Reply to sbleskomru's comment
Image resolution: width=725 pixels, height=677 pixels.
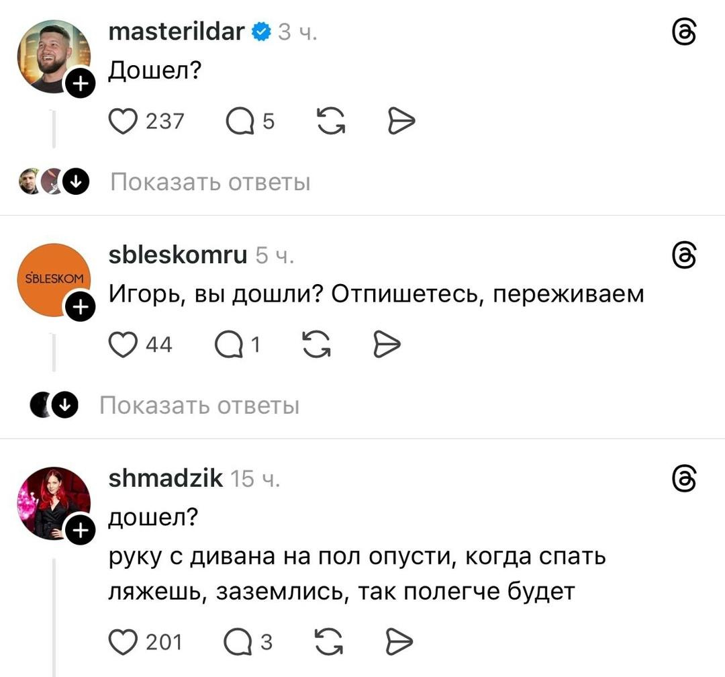coord(227,345)
